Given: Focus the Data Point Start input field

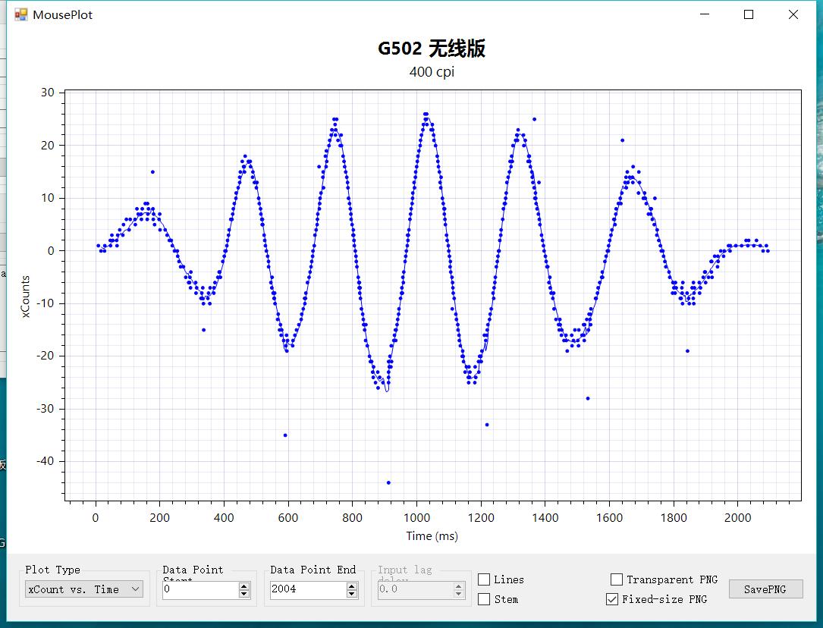Looking at the screenshot, I should 201,590.
